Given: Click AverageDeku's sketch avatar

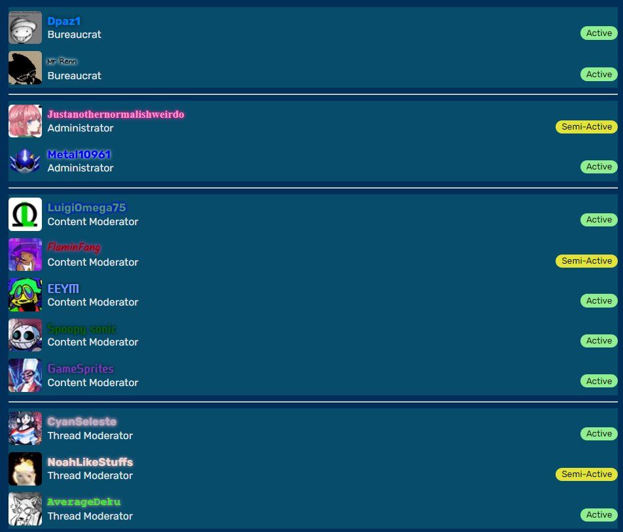Looking at the screenshot, I should point(25,509).
